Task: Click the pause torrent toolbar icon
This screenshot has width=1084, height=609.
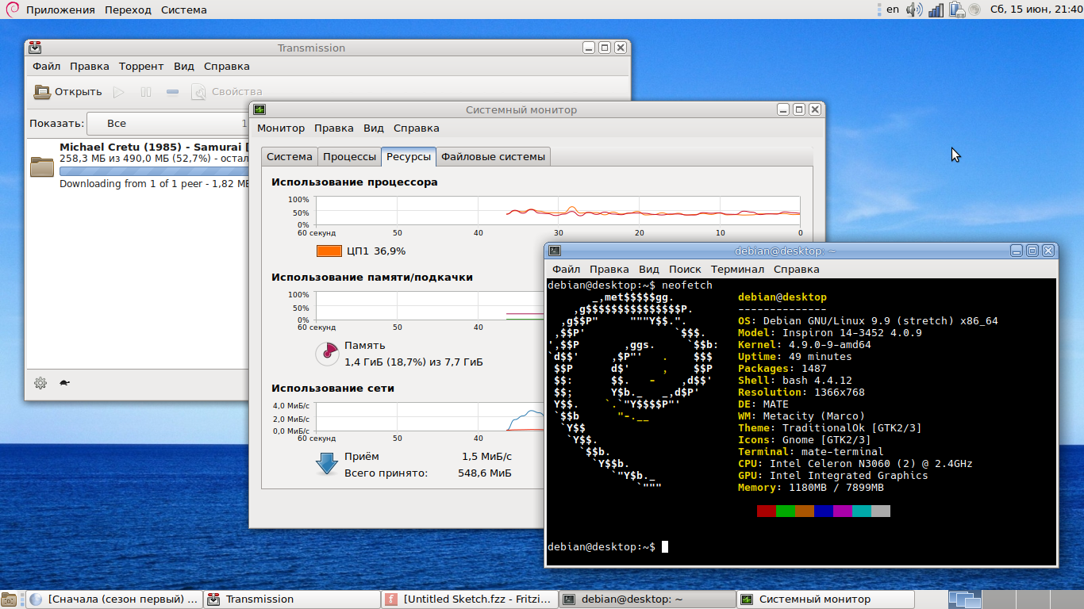Action: click(146, 92)
